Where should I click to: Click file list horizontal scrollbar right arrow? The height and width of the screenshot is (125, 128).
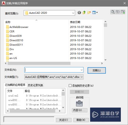(102, 63)
